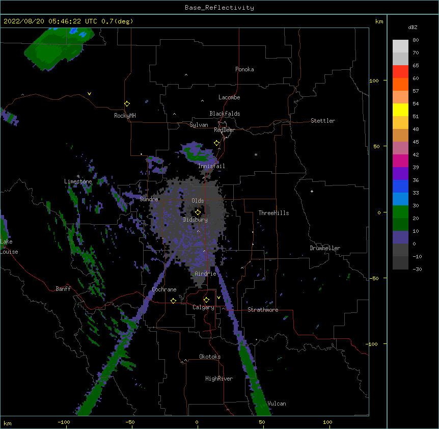Click the yellow V marker northwest of RockyMH
439x429 pixels.
tap(89, 94)
